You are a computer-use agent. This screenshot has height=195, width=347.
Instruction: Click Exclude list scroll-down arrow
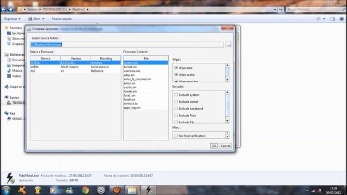[227, 121]
